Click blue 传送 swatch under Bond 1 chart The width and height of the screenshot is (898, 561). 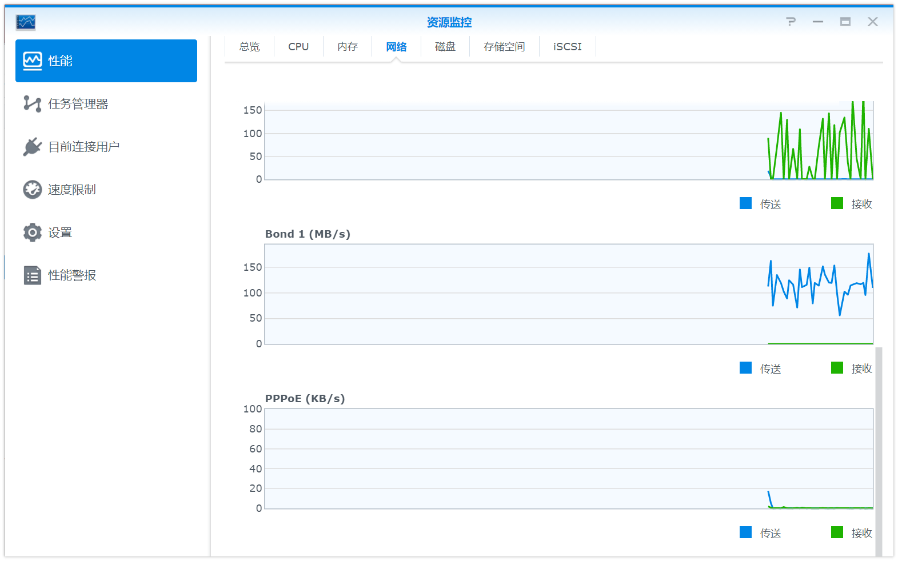click(745, 368)
